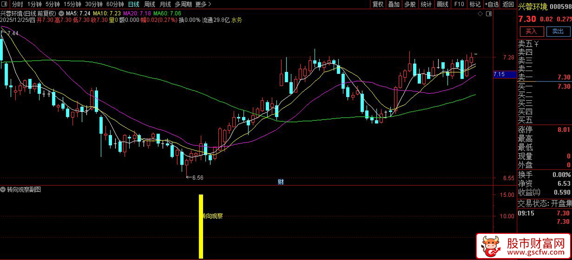Viewport: 572px width, 260px height.
Task: Add stock via +自选 button
Action: (492, 4)
